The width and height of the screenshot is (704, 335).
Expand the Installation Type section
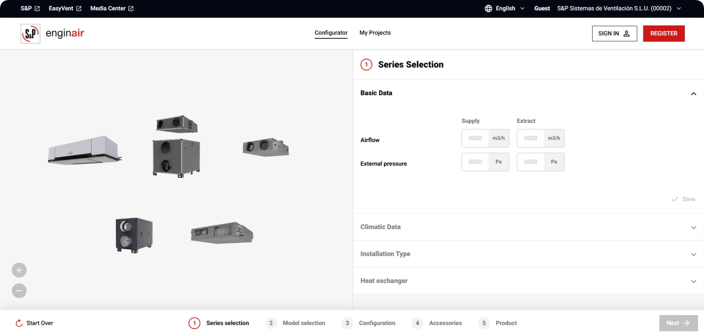coord(528,254)
